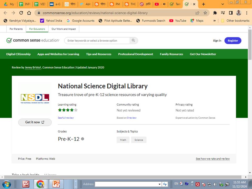
Task: Reload the page with refresh icon
Action: 21,13
